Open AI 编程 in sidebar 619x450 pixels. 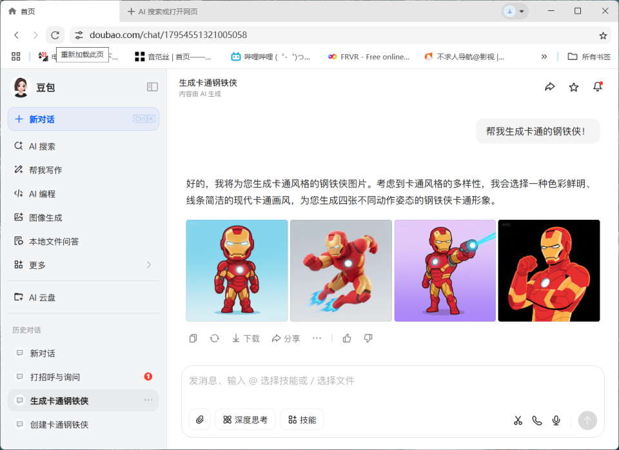pyautogui.click(x=83, y=194)
